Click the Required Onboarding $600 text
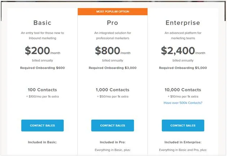Screen dimensions: 227x156 (43, 68)
